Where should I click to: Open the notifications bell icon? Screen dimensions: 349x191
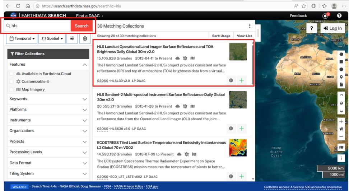coord(325,16)
